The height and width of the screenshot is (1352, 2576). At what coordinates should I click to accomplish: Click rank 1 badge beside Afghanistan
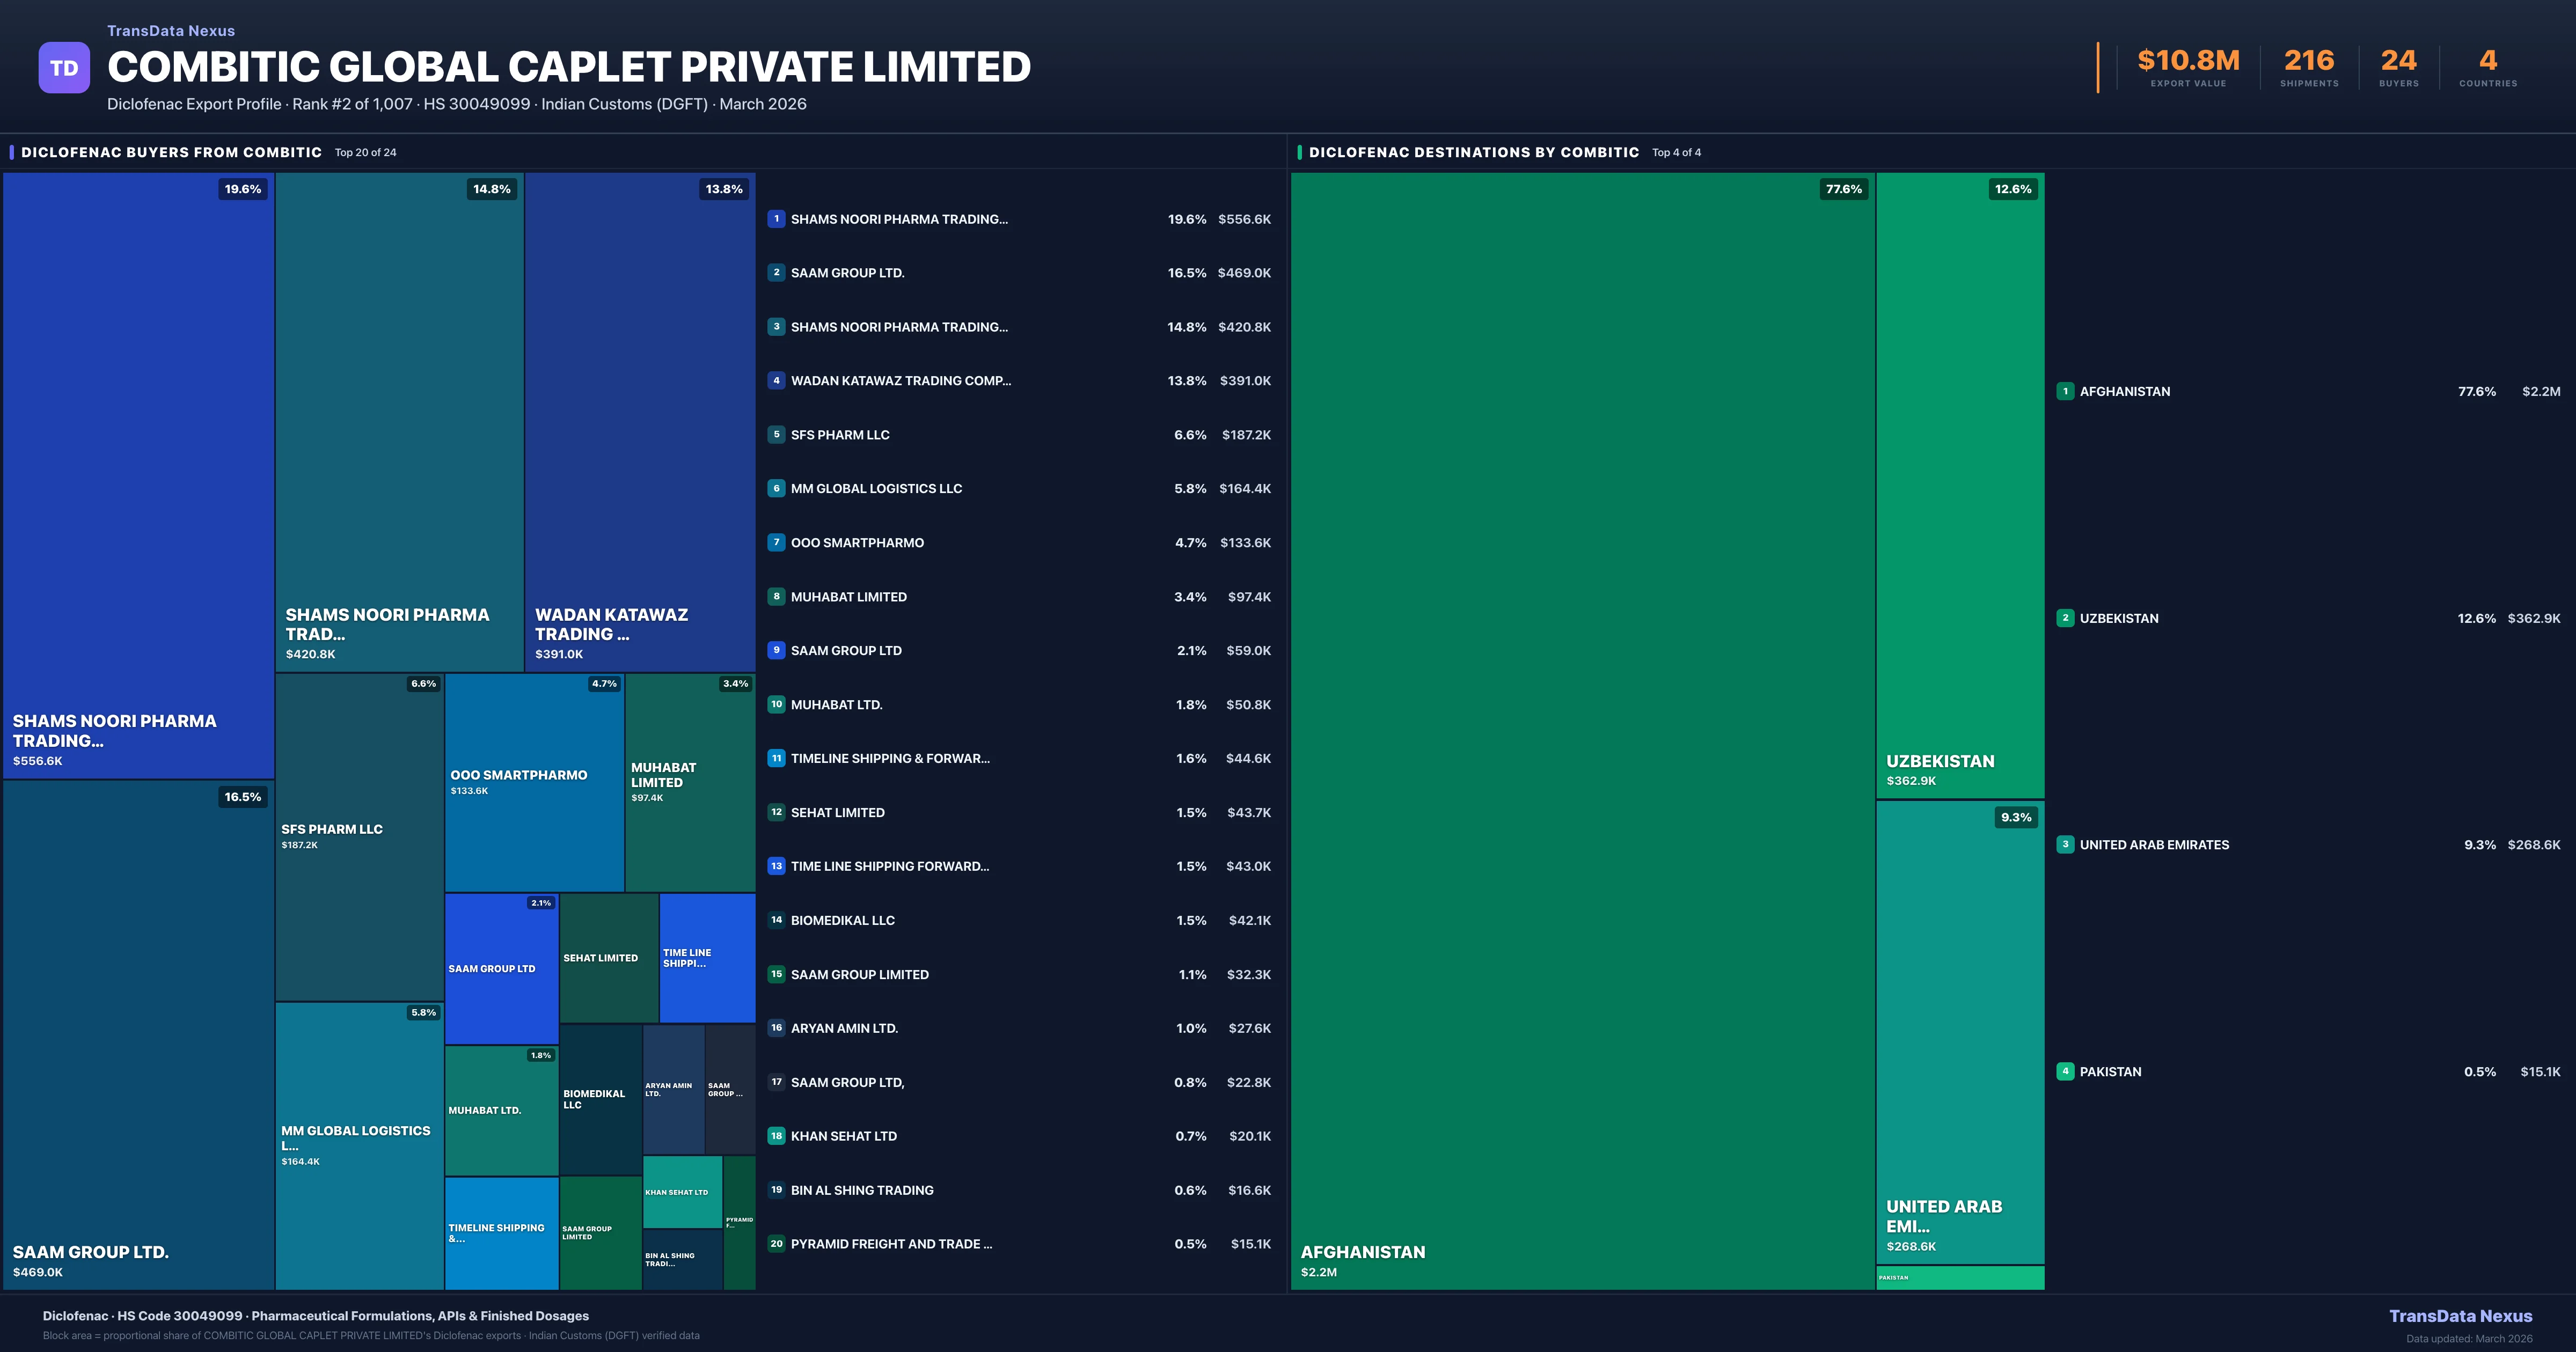2065,392
